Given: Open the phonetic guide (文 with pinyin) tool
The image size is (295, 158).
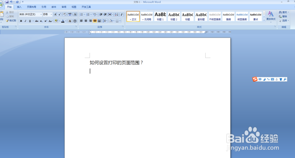Looking at the screenshot, I should [x=70, y=14].
